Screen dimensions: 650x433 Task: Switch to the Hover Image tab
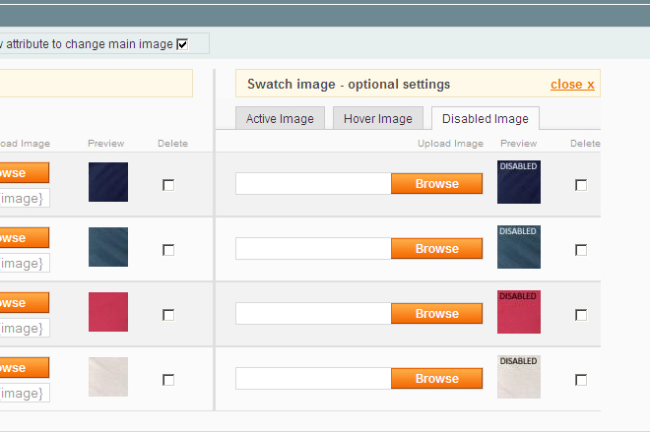pos(378,119)
